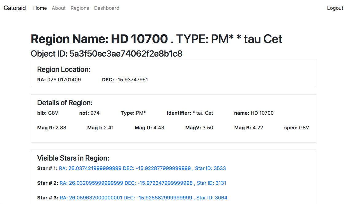Open the Regions nav link
The width and height of the screenshot is (348, 204).
[x=80, y=8]
